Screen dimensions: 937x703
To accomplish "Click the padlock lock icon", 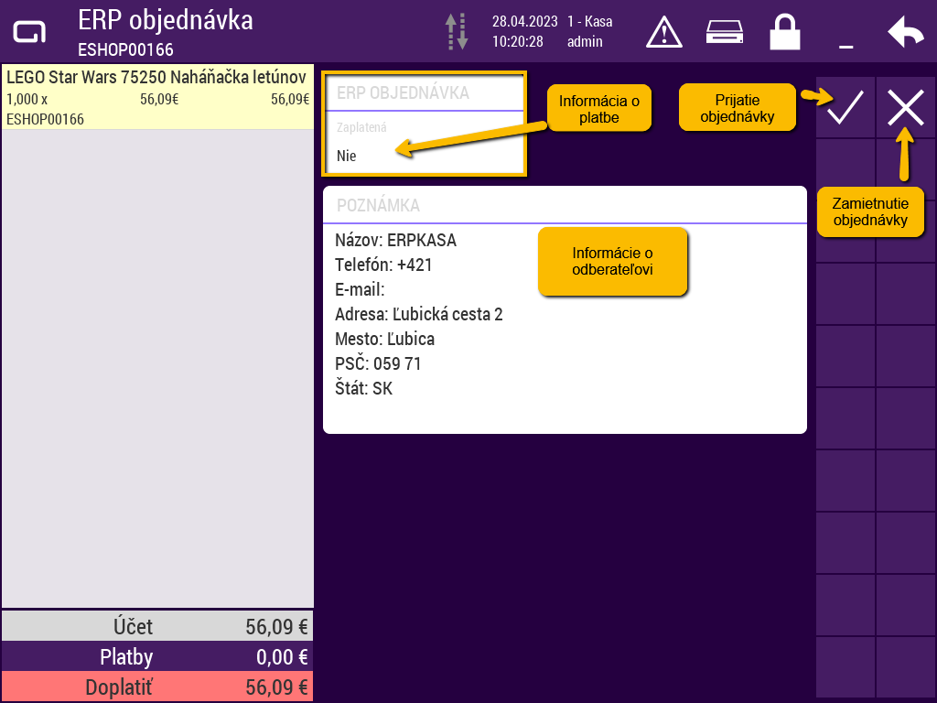I will pos(784,32).
